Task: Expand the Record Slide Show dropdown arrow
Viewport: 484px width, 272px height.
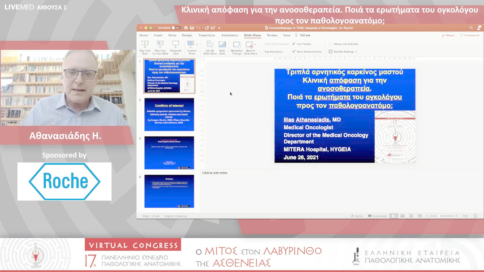Action: 255,45
